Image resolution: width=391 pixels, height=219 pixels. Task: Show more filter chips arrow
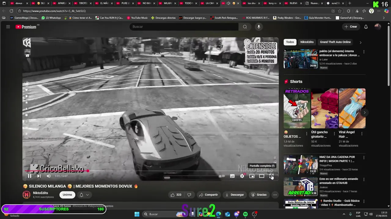[x=360, y=42]
